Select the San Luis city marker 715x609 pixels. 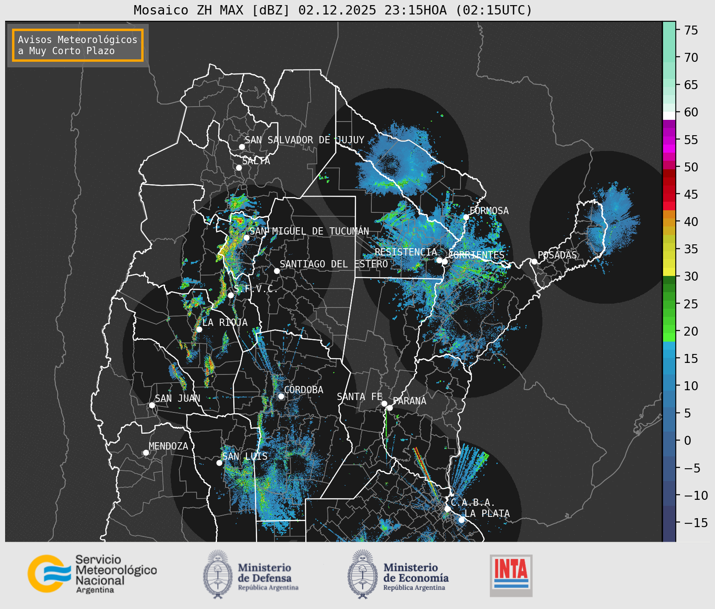coord(219,463)
